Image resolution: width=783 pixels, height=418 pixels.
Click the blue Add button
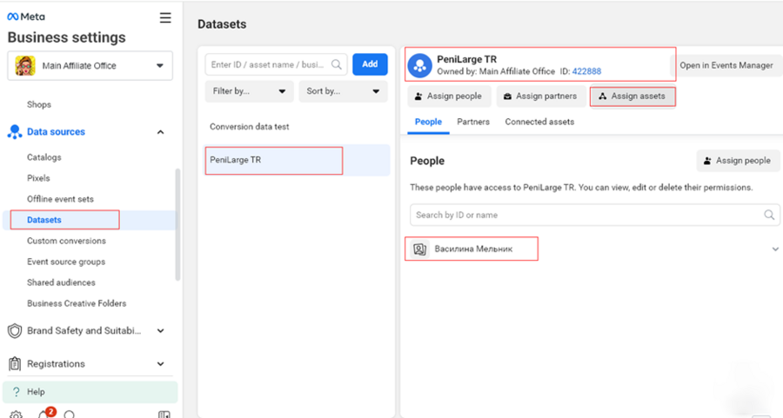tap(370, 64)
